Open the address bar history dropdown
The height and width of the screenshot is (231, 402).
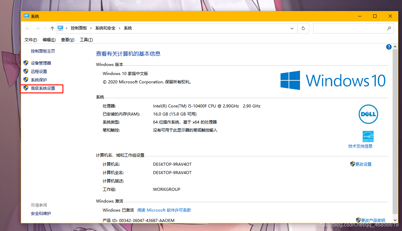[x=292, y=28]
